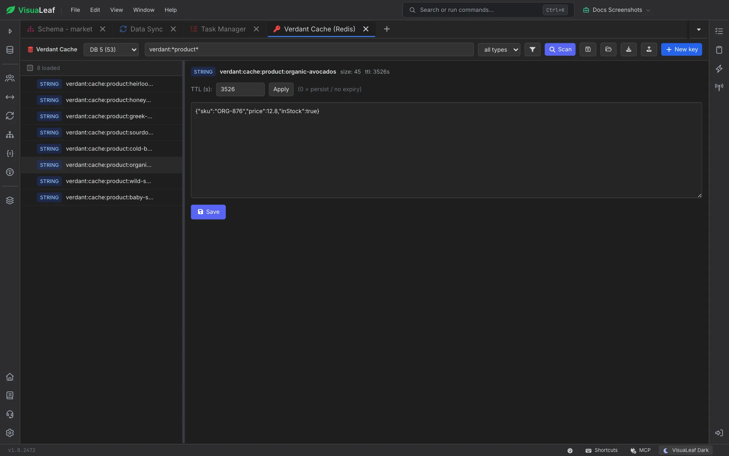
Task: Open the settings gear icon
Action: pyautogui.click(x=10, y=433)
